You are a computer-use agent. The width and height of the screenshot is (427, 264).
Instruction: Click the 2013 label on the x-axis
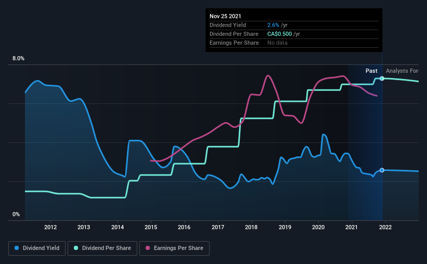pyautogui.click(x=84, y=227)
